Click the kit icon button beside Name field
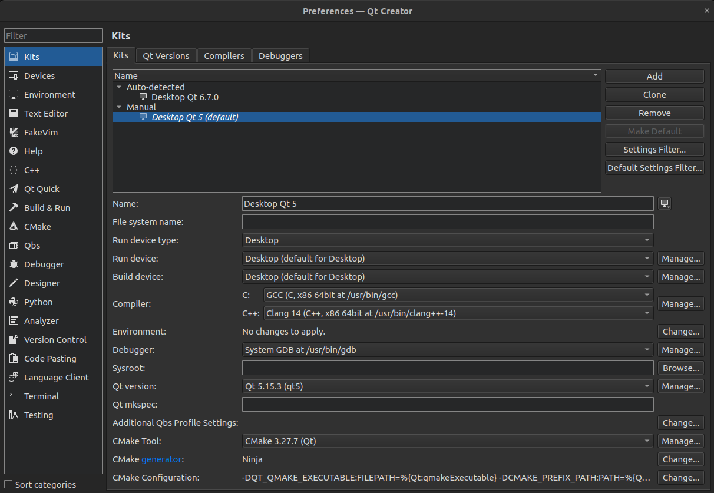714x493 pixels. [x=665, y=204]
